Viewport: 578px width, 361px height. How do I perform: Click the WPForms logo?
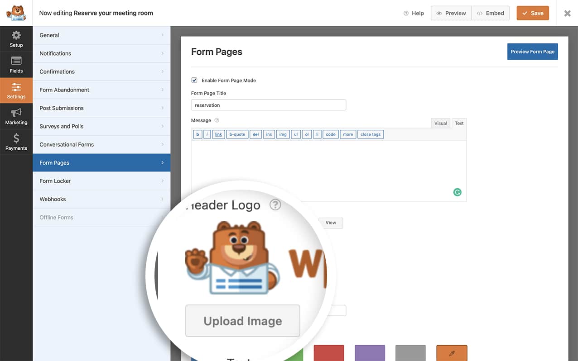click(16, 13)
